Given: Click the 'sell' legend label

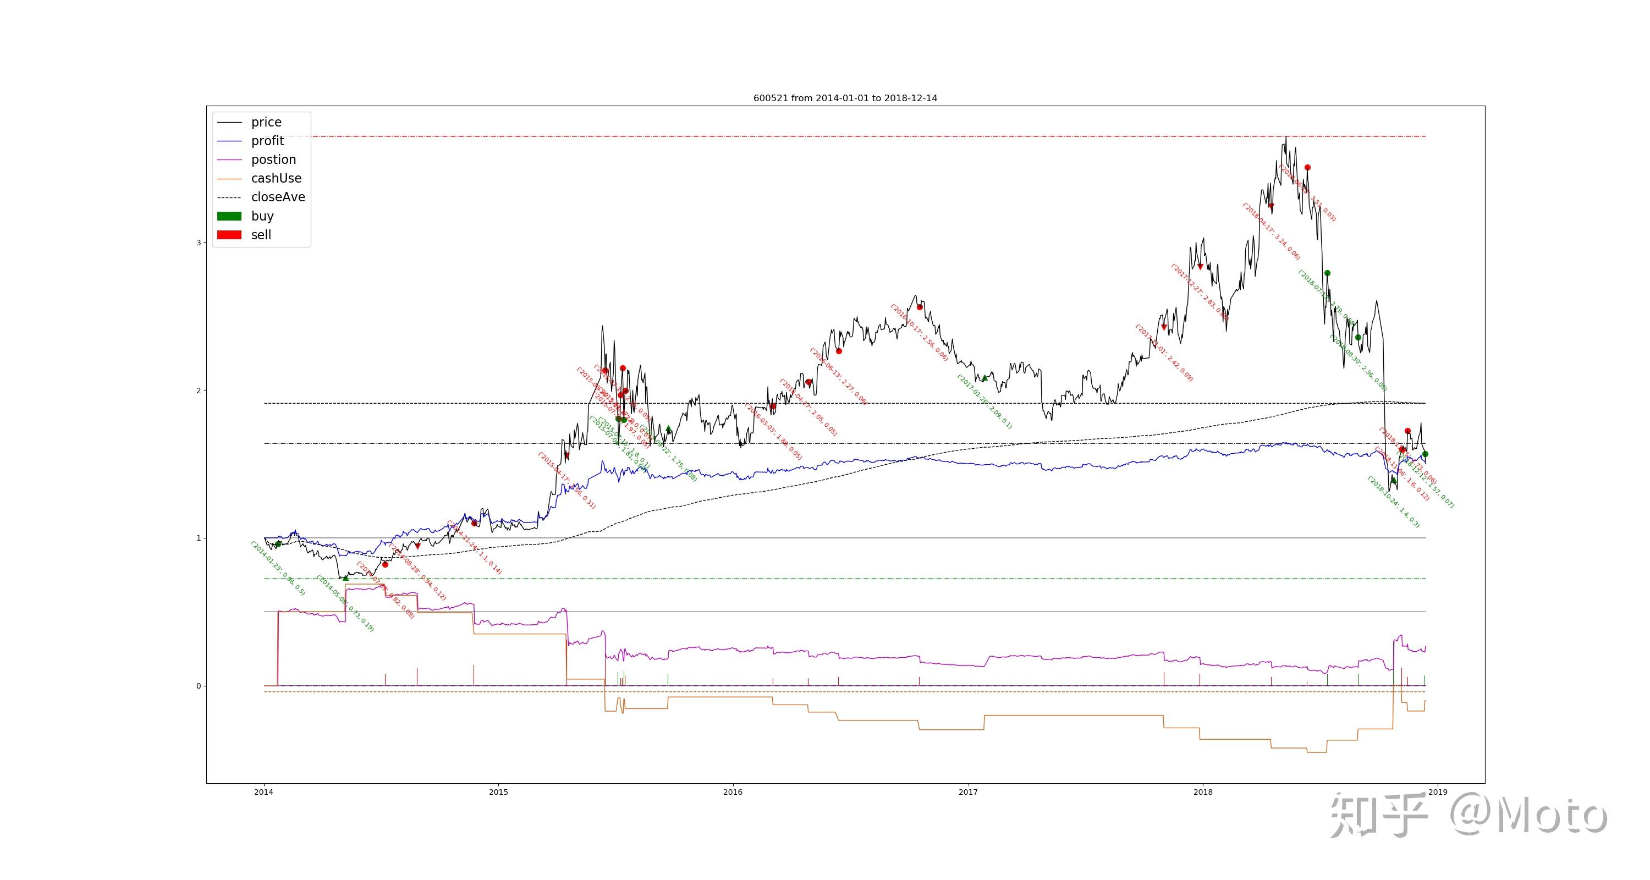Looking at the screenshot, I should click(x=261, y=235).
